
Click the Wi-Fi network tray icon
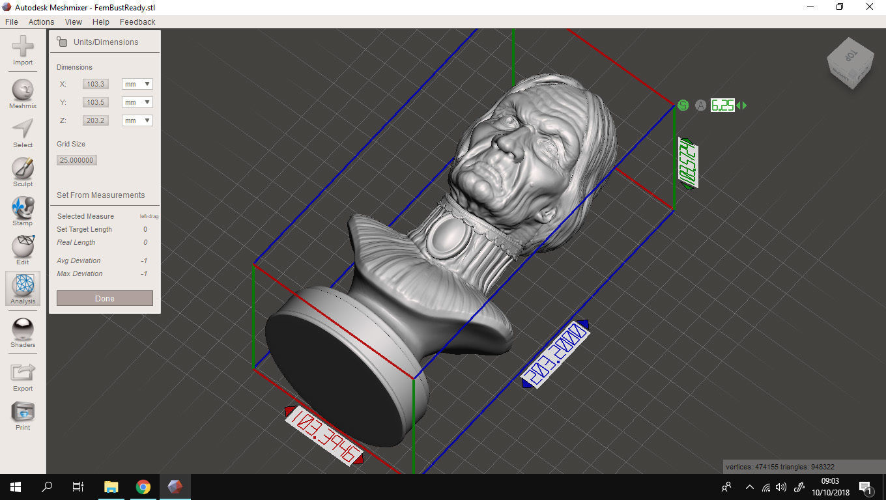766,487
